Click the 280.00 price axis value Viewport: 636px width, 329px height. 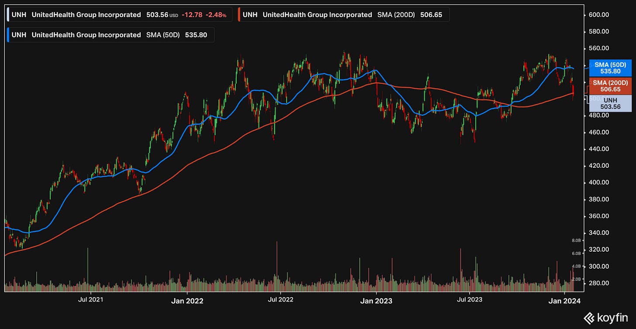click(598, 283)
